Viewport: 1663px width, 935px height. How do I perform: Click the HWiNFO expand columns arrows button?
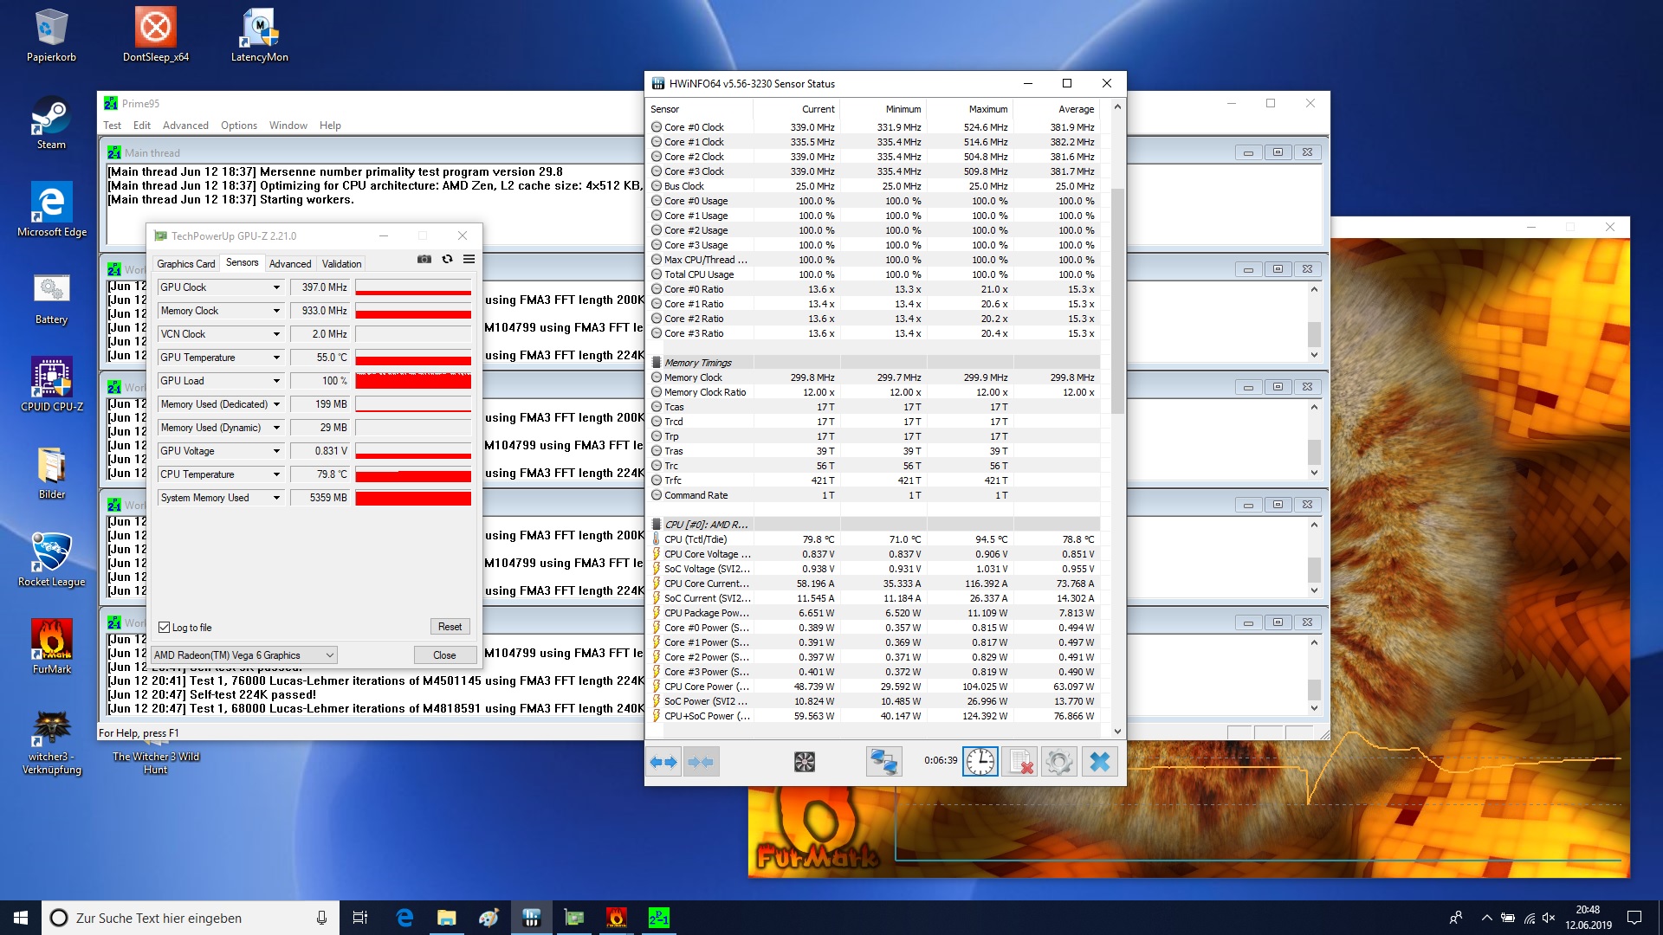pyautogui.click(x=664, y=762)
